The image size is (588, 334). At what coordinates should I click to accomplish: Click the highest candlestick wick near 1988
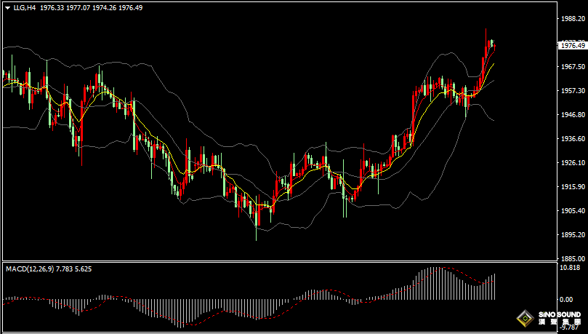tap(486, 31)
